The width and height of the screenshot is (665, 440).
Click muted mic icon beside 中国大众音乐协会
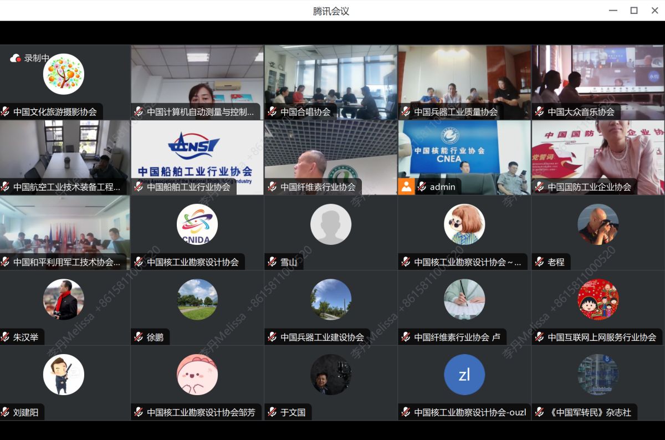click(539, 112)
